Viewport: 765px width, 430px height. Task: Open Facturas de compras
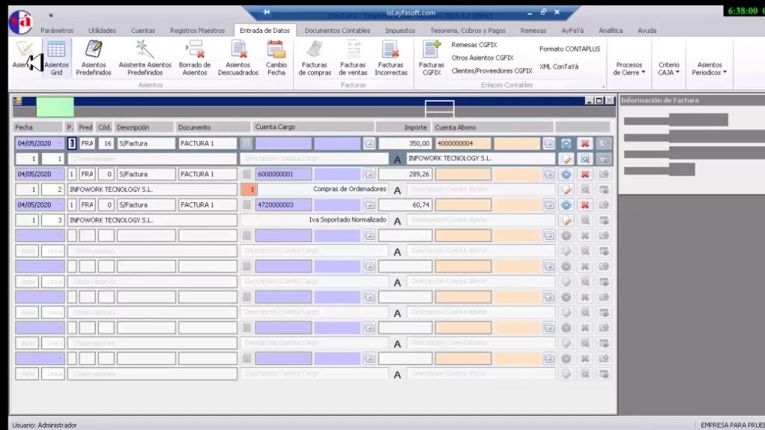tap(314, 58)
